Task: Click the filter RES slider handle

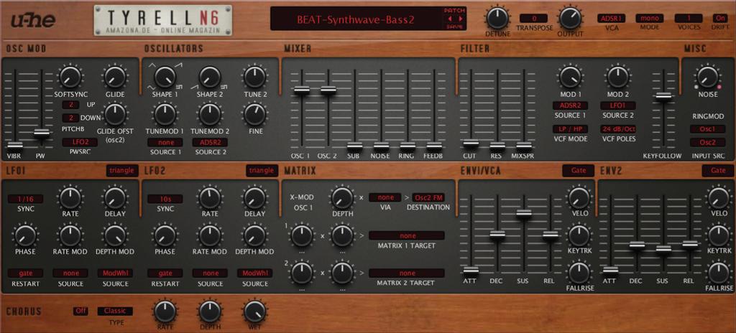Action: [x=497, y=145]
